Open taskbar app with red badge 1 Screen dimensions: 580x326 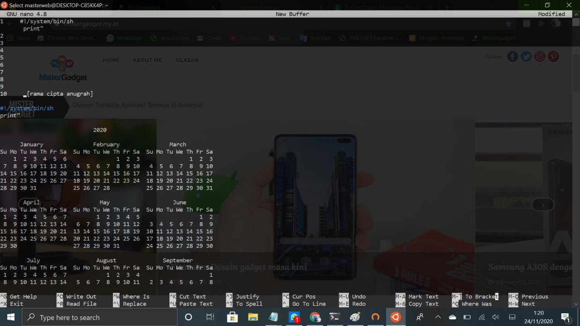pyautogui.click(x=295, y=317)
